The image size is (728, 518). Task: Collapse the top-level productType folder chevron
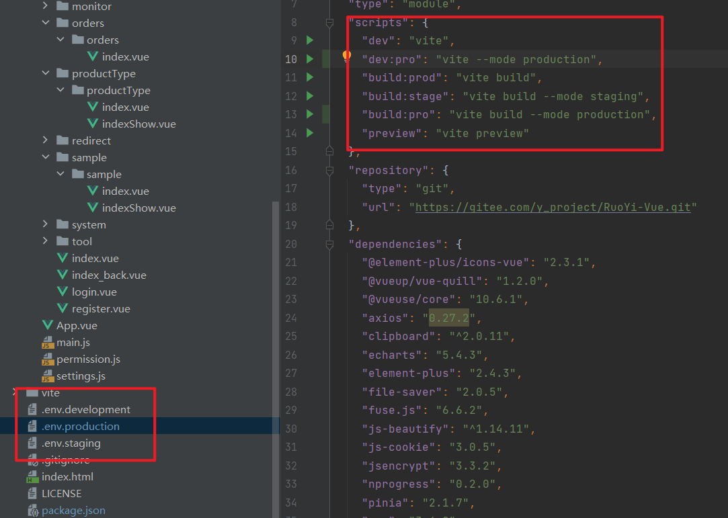tap(46, 73)
